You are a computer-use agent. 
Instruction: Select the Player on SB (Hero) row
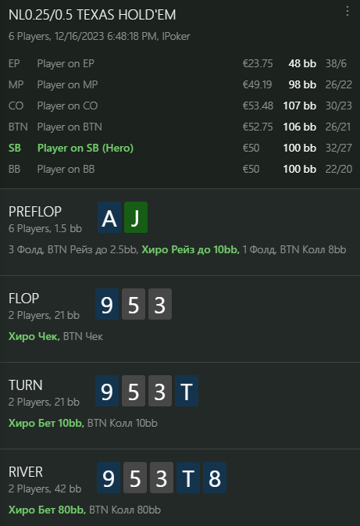pos(180,148)
